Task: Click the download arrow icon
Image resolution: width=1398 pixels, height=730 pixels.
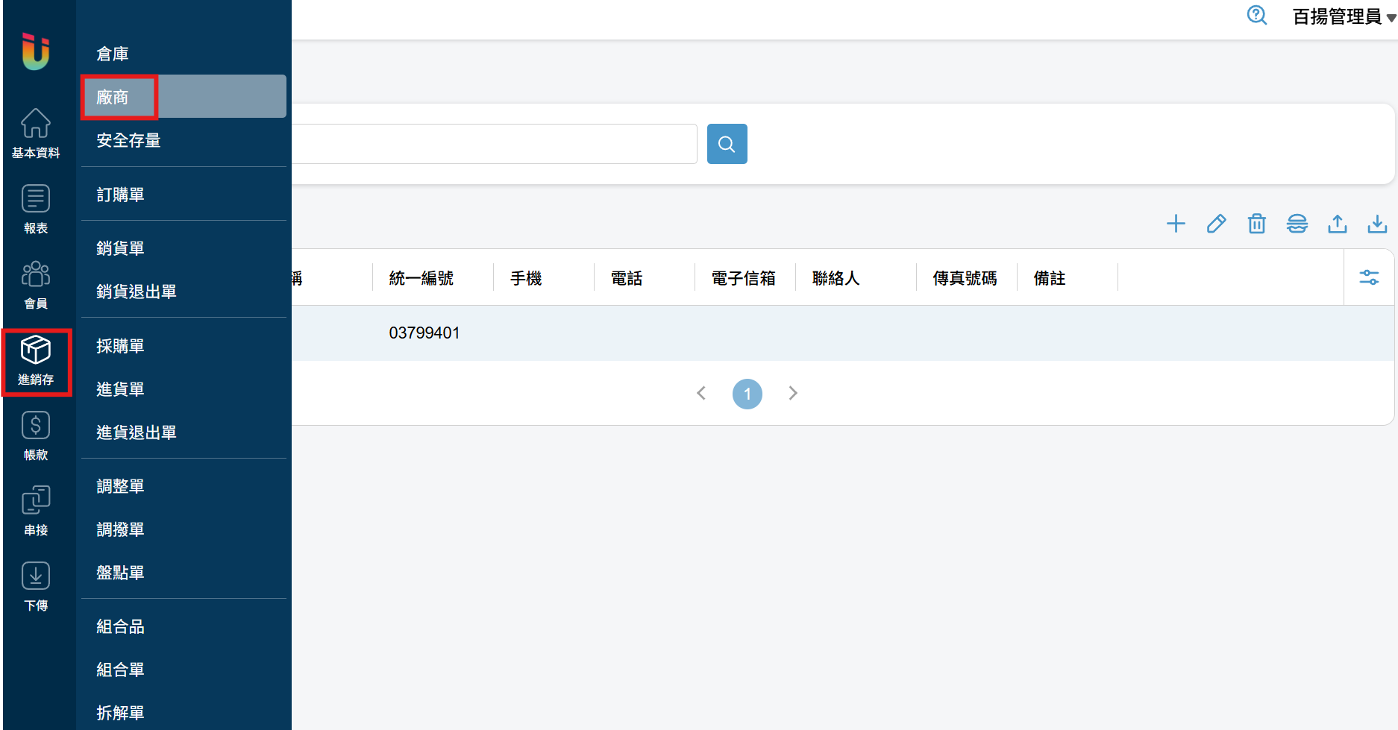Action: point(1377,224)
